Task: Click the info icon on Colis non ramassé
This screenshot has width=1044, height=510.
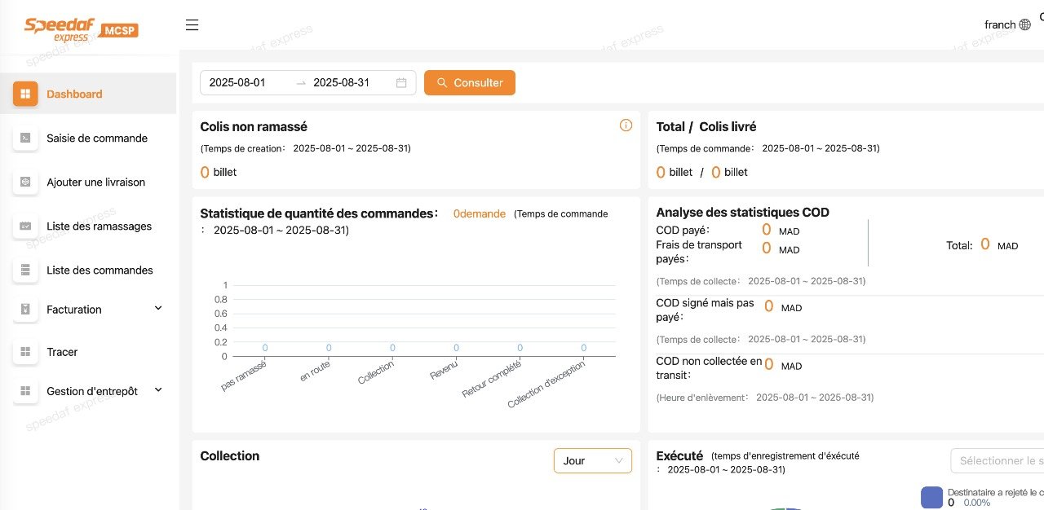Action: [x=626, y=125]
